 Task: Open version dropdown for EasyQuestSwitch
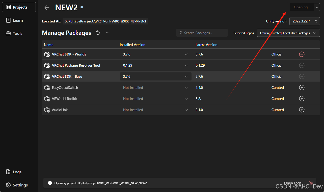[155, 88]
